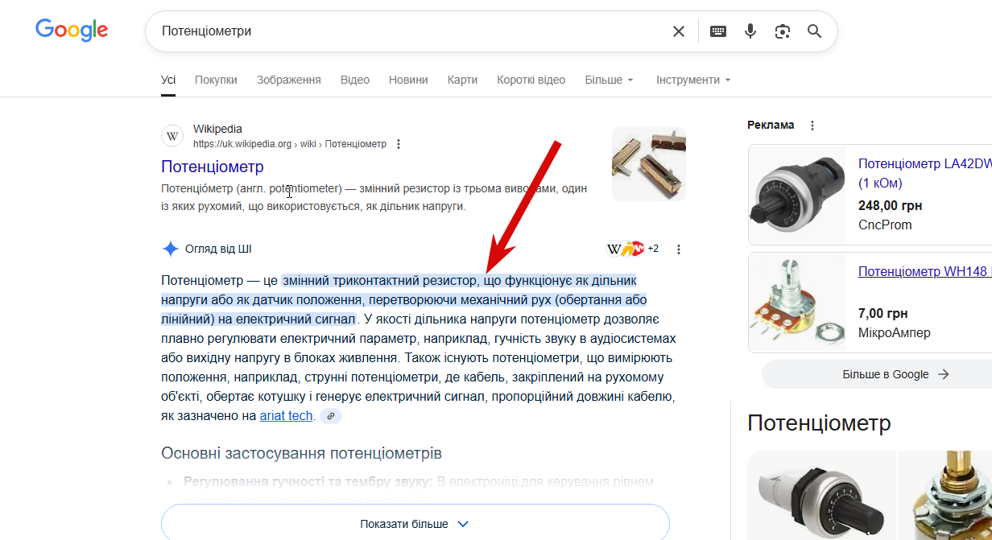Viewport: 992px width, 540px height.
Task: Search by image with camera lens icon
Action: (x=783, y=31)
